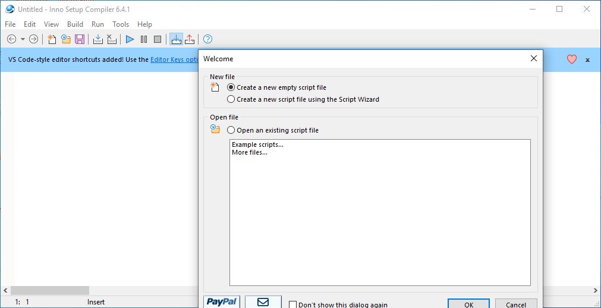Click the Insert status bar indicator

(x=96, y=302)
